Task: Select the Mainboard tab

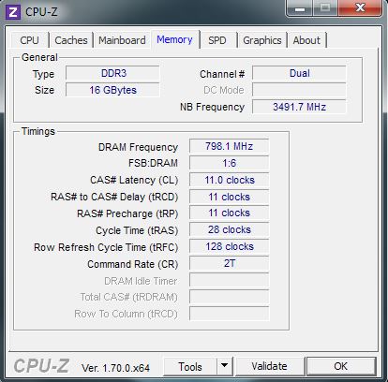Action: (x=122, y=40)
